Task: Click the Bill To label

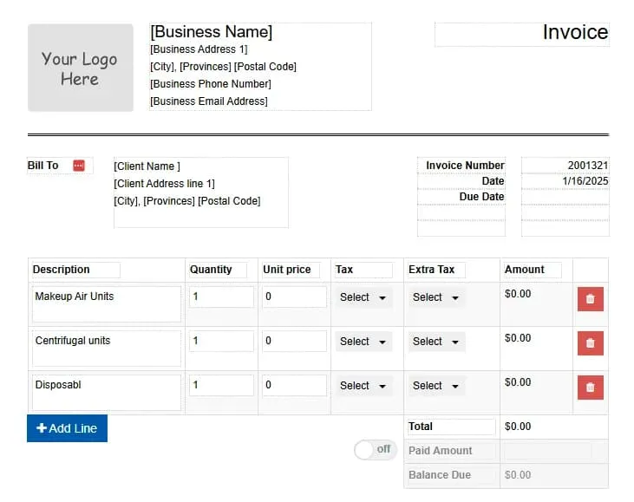Action: coord(42,166)
